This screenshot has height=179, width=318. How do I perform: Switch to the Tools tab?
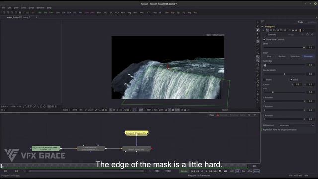(300, 22)
